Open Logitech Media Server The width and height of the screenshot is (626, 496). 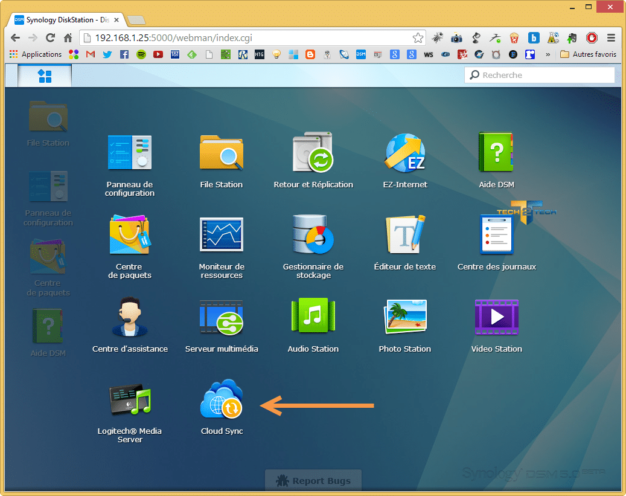click(130, 400)
